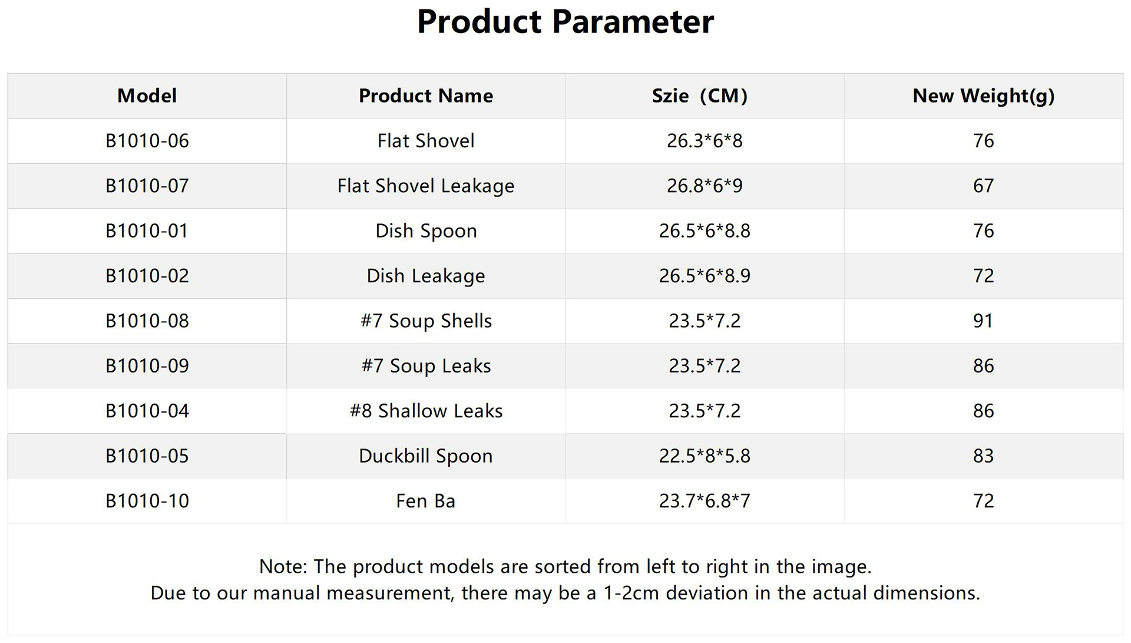1131x643 pixels.
Task: Select the #7 Soup Shells cell
Action: click(425, 321)
